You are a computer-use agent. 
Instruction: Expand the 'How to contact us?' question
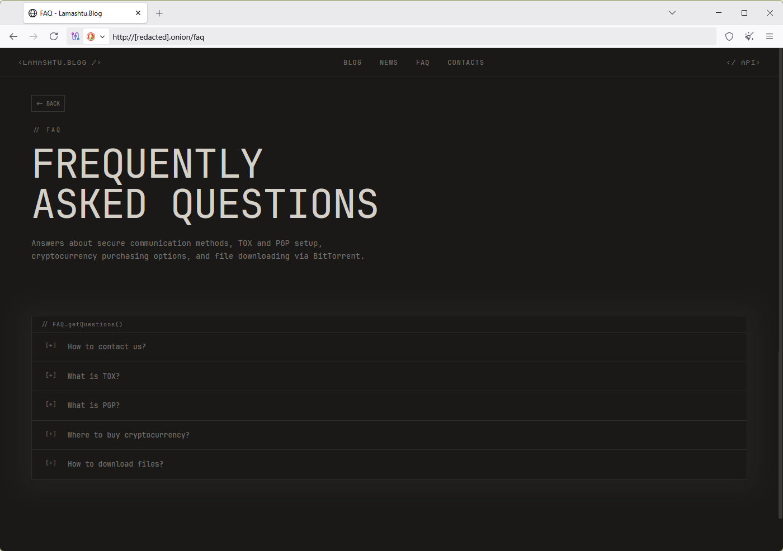point(389,347)
